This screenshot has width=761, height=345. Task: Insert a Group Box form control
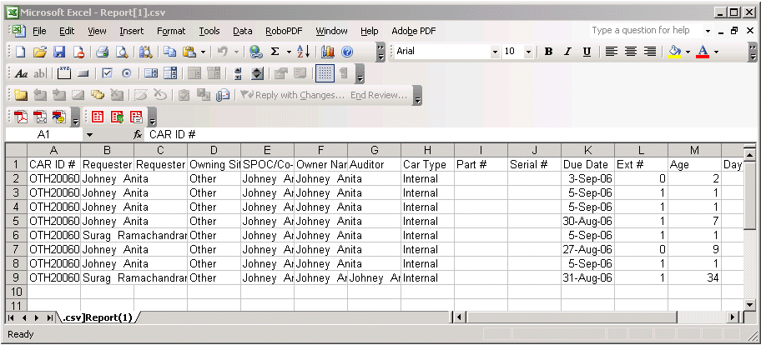tap(64, 73)
